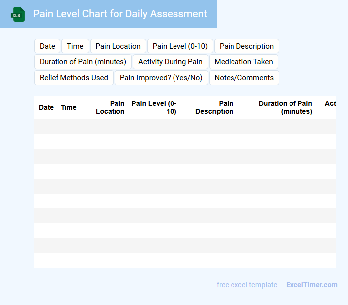The height and width of the screenshot is (305, 348).
Task: Click the Time column header
Action: click(x=69, y=107)
